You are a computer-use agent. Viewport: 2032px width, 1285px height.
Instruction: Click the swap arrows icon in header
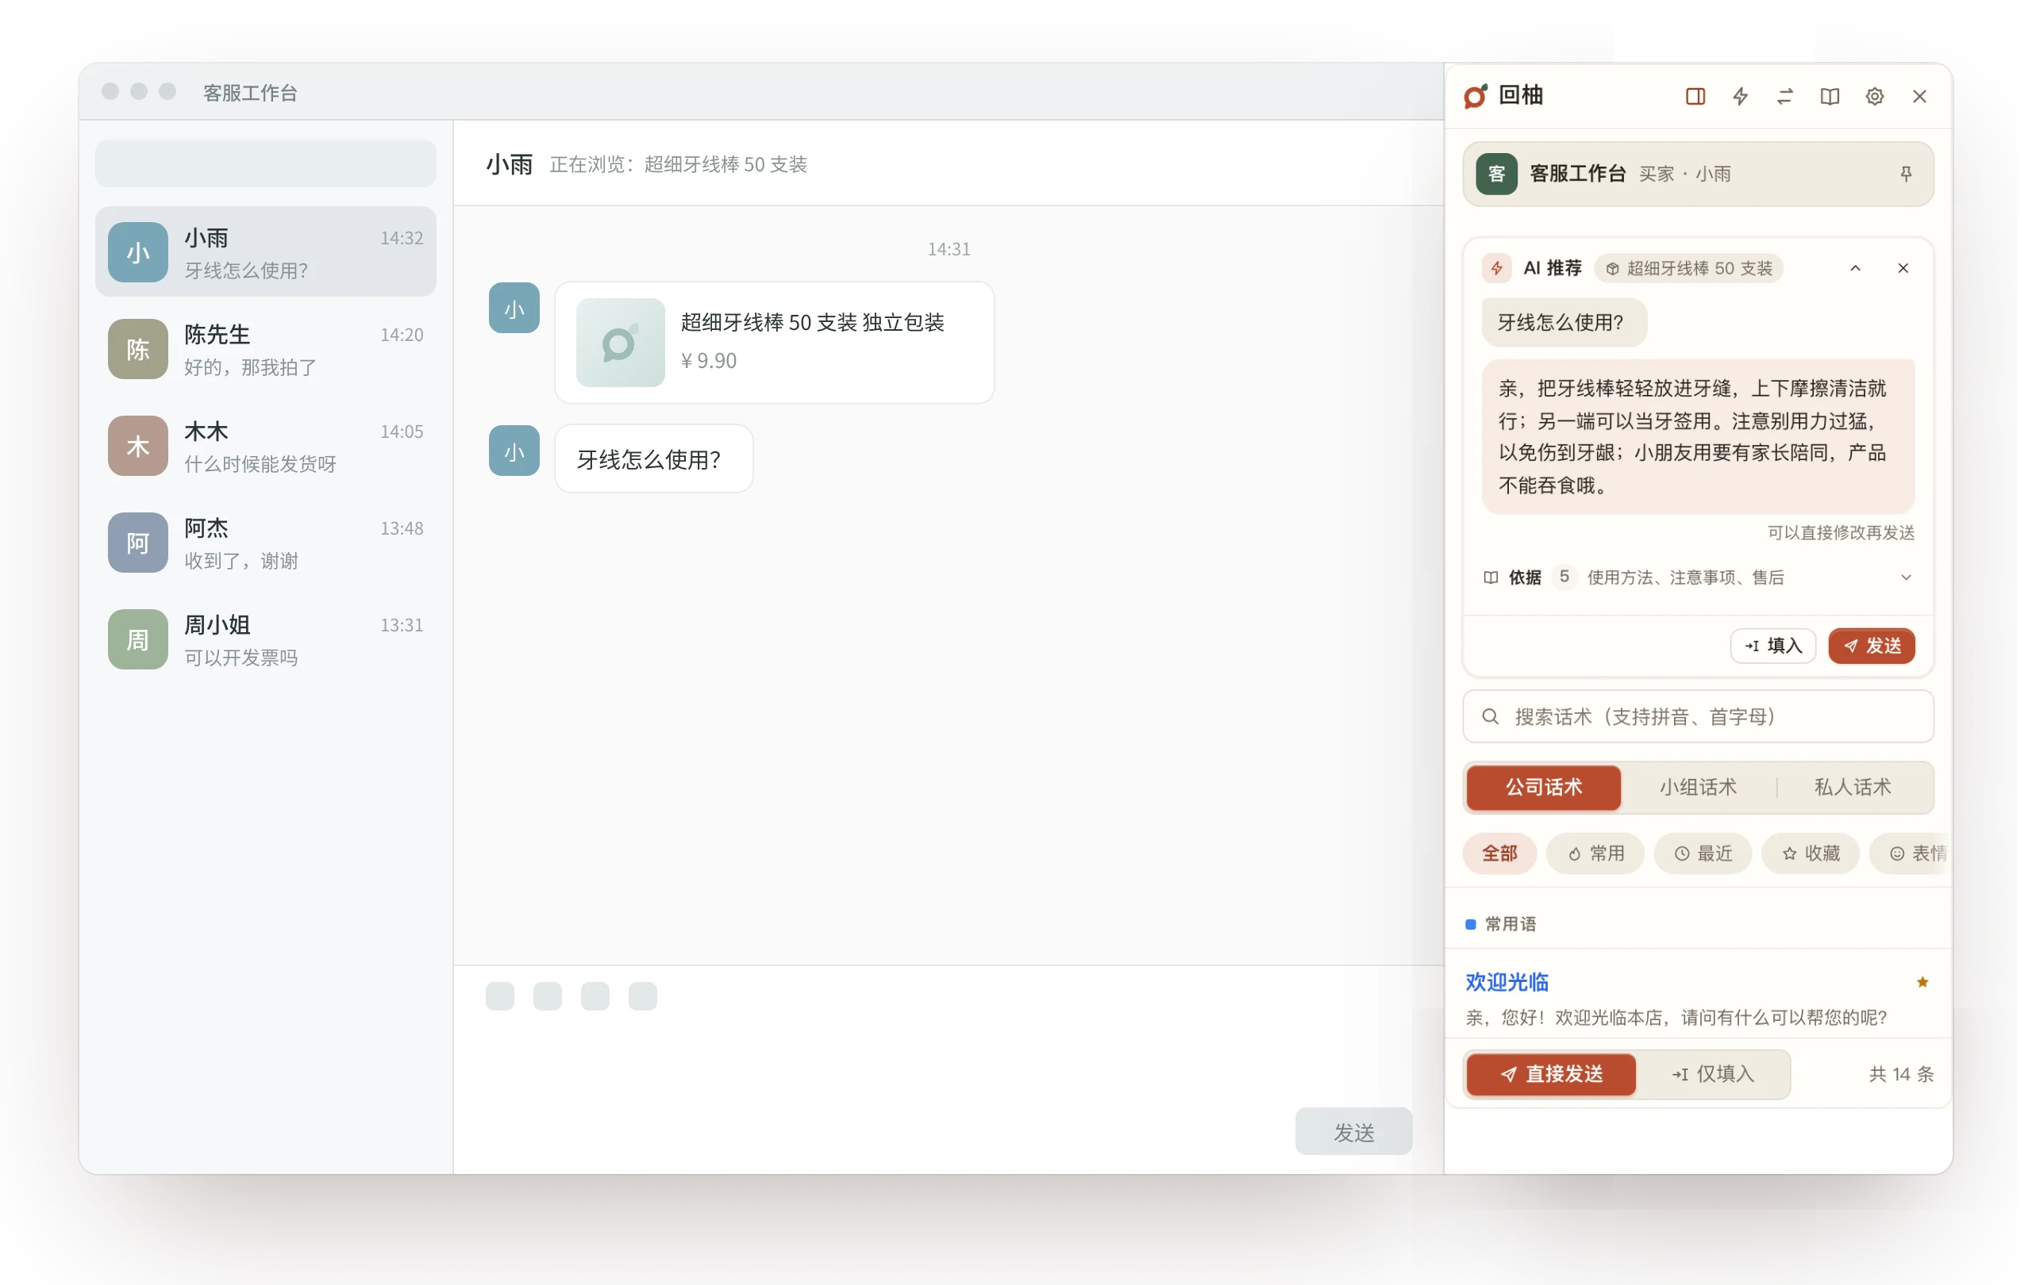tap(1785, 96)
